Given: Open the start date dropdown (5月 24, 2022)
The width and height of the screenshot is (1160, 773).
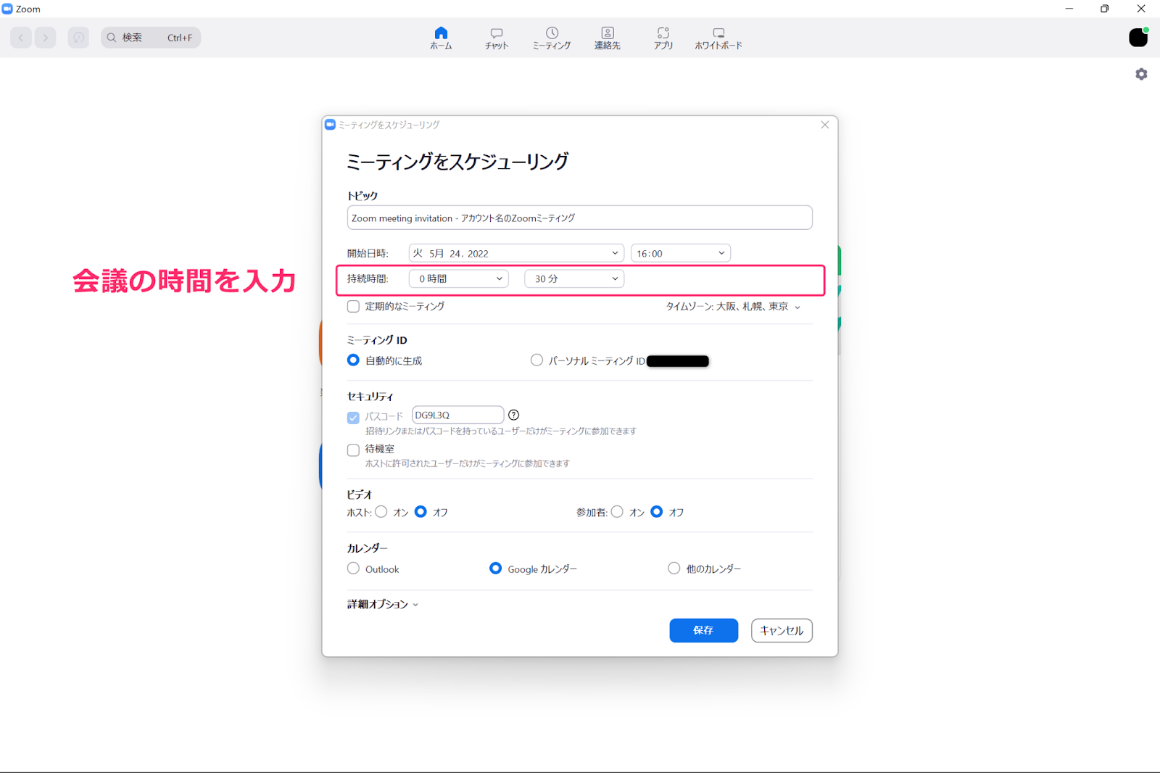Looking at the screenshot, I should click(x=516, y=253).
